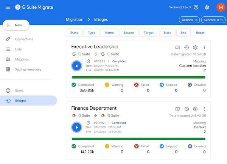Open the Source filter dropdown
The image size is (227, 164).
coord(129,33)
